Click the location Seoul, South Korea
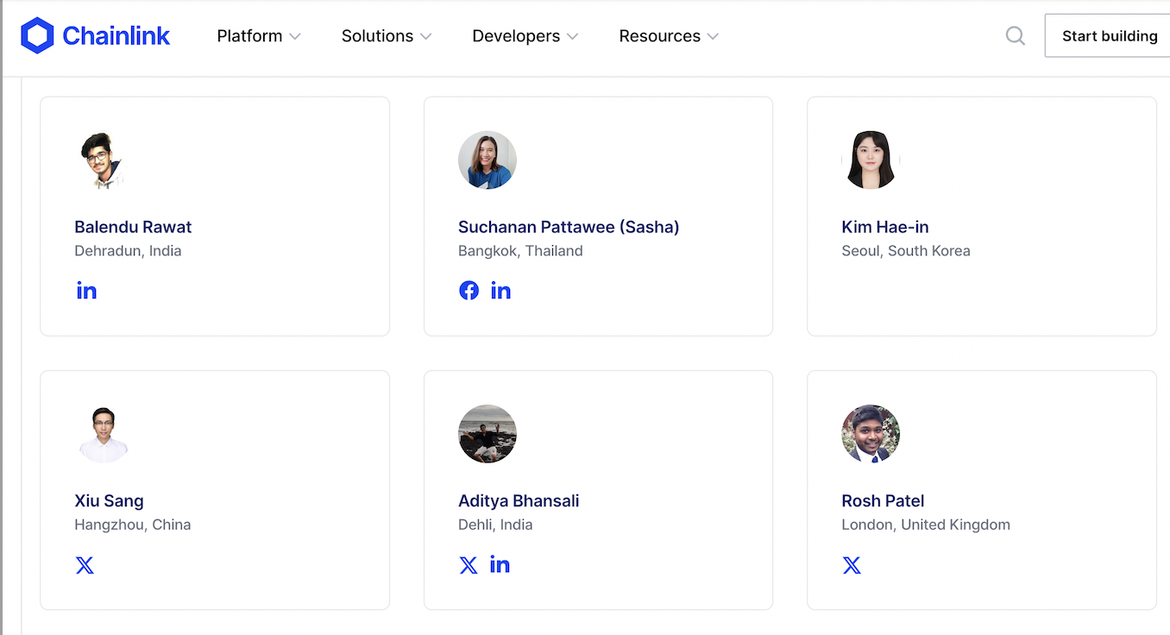Image resolution: width=1170 pixels, height=635 pixels. (906, 251)
